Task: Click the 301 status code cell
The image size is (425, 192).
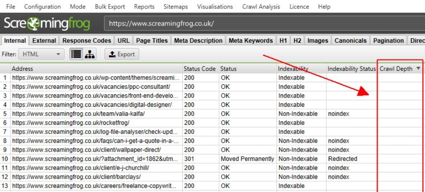Action: click(201, 159)
